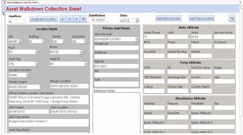Click the Stage input field
Screen dimensions: 243x135
pos(224,72)
